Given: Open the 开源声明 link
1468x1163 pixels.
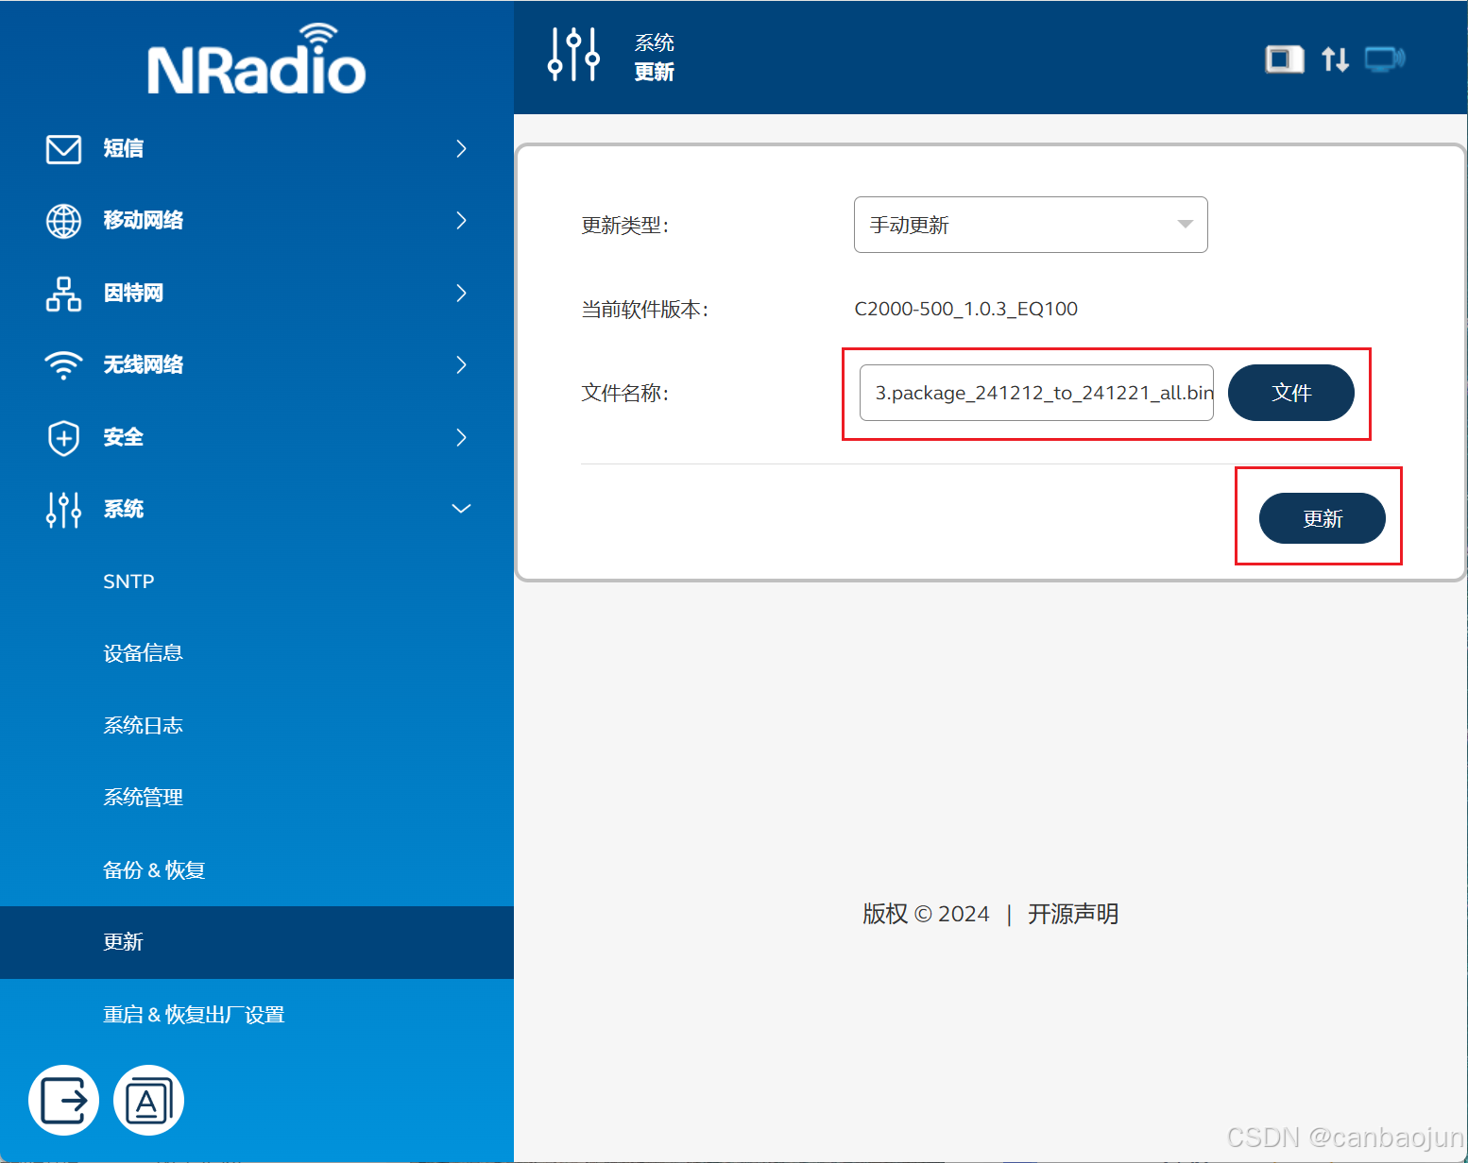Looking at the screenshot, I should 1073,914.
